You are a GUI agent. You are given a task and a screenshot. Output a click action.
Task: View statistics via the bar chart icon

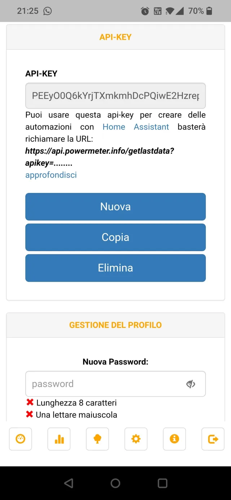(59, 439)
